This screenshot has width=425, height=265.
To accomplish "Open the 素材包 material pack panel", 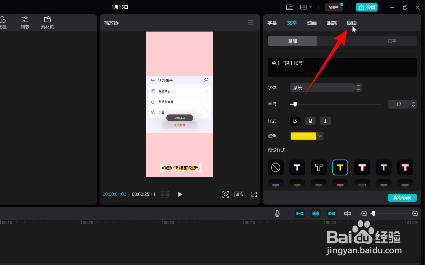I will [47, 23].
